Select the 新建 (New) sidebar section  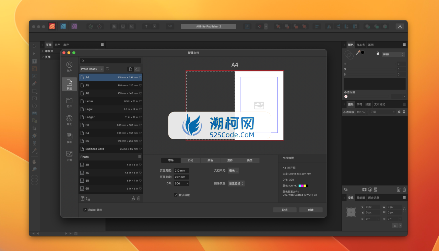(x=69, y=84)
